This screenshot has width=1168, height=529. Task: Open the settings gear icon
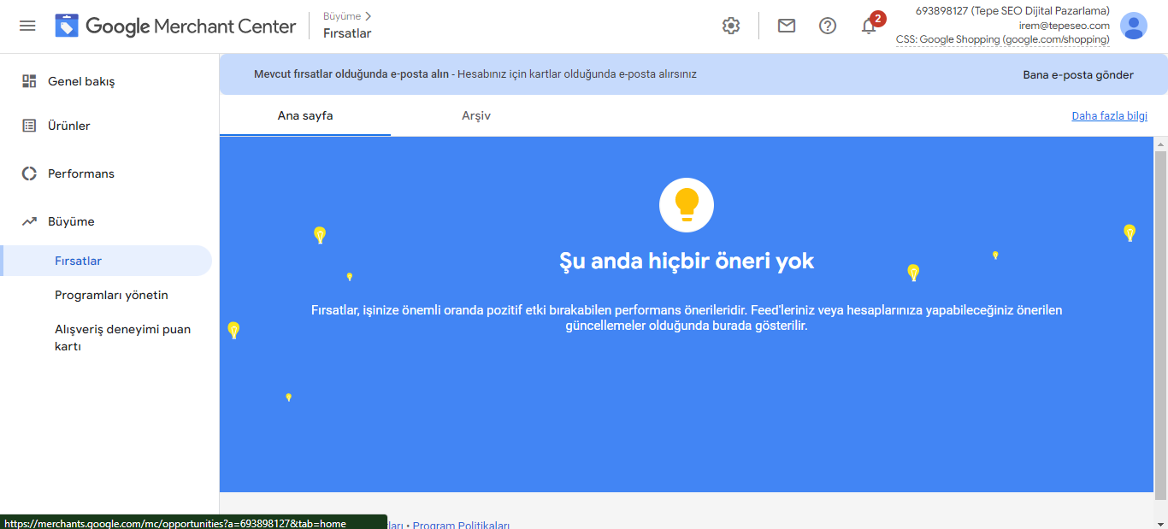(730, 26)
